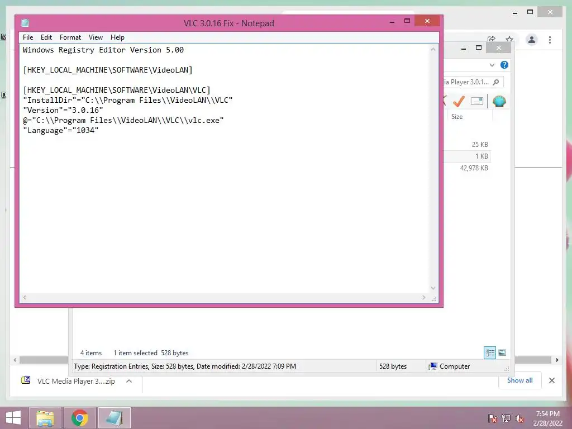
Task: Click the "Version"="3.0.16" line
Action: pyautogui.click(x=63, y=110)
